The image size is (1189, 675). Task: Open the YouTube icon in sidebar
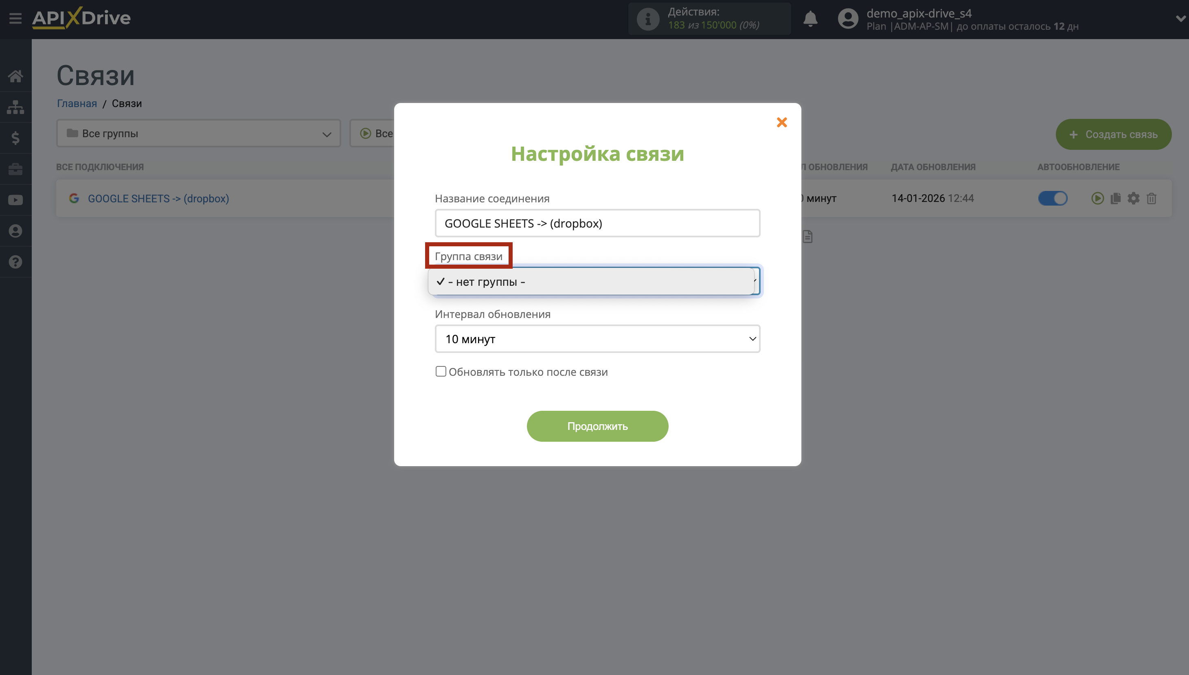point(15,200)
